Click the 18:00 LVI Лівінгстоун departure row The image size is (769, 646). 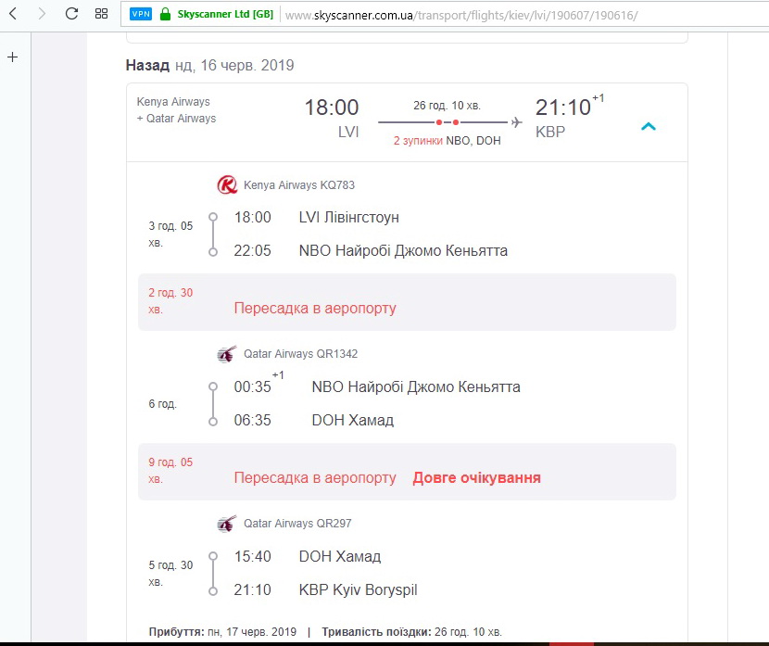[316, 217]
